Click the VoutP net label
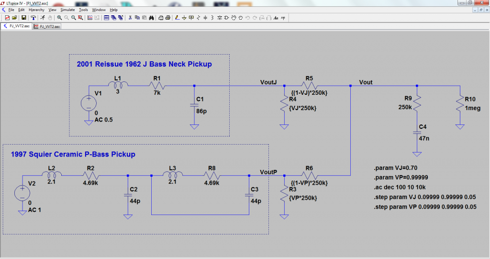Image resolution: width=490 pixels, height=259 pixels. point(268,172)
